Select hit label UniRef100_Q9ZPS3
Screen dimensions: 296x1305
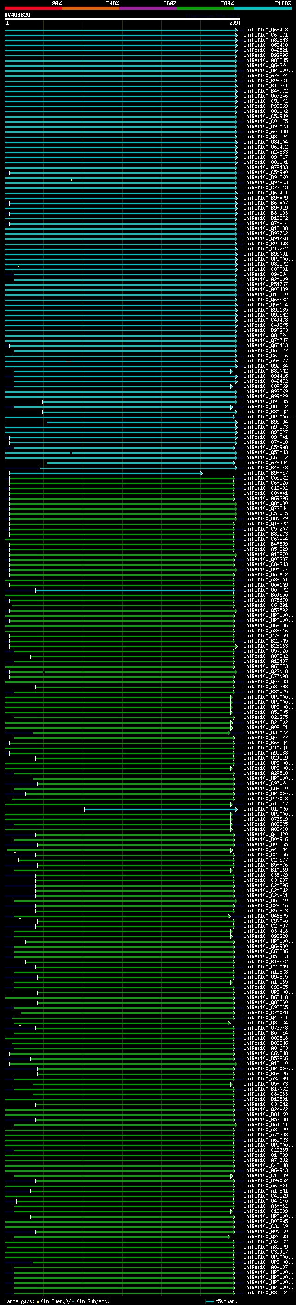pyautogui.click(x=265, y=183)
